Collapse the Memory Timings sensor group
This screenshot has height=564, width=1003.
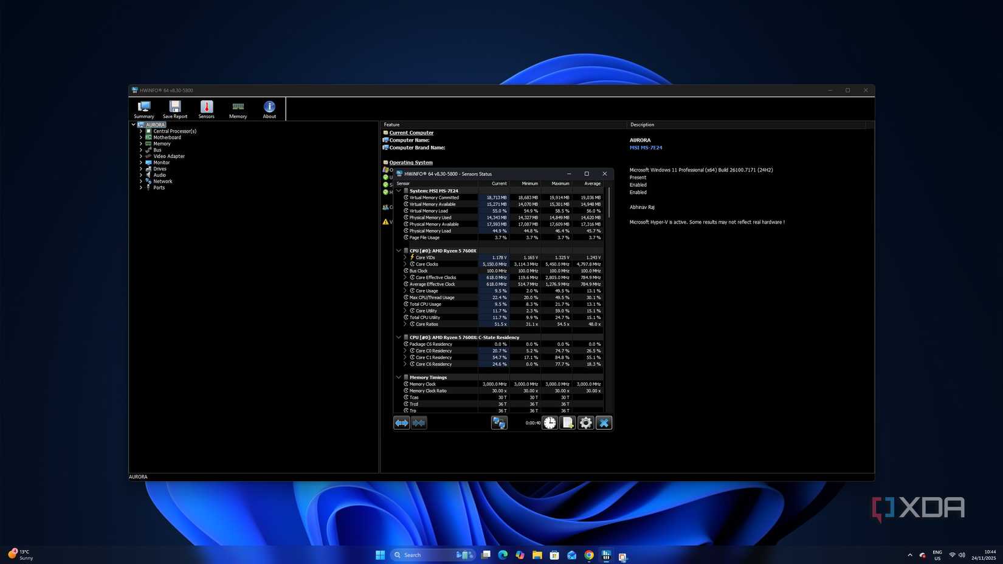399,377
